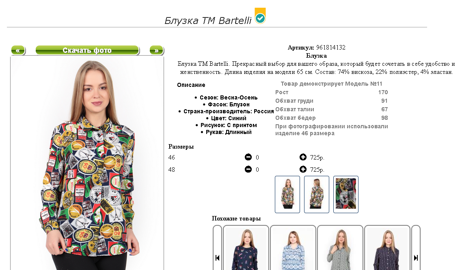Decrease quantity for size 48

[248, 169]
